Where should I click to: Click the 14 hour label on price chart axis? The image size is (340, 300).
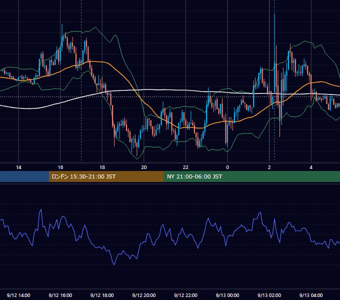18,167
